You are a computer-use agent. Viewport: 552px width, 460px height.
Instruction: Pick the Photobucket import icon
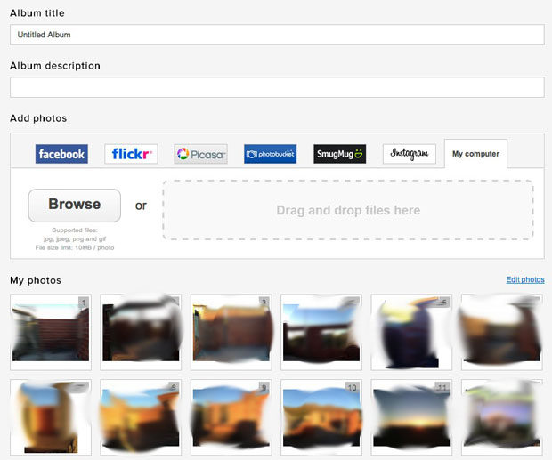click(x=271, y=154)
